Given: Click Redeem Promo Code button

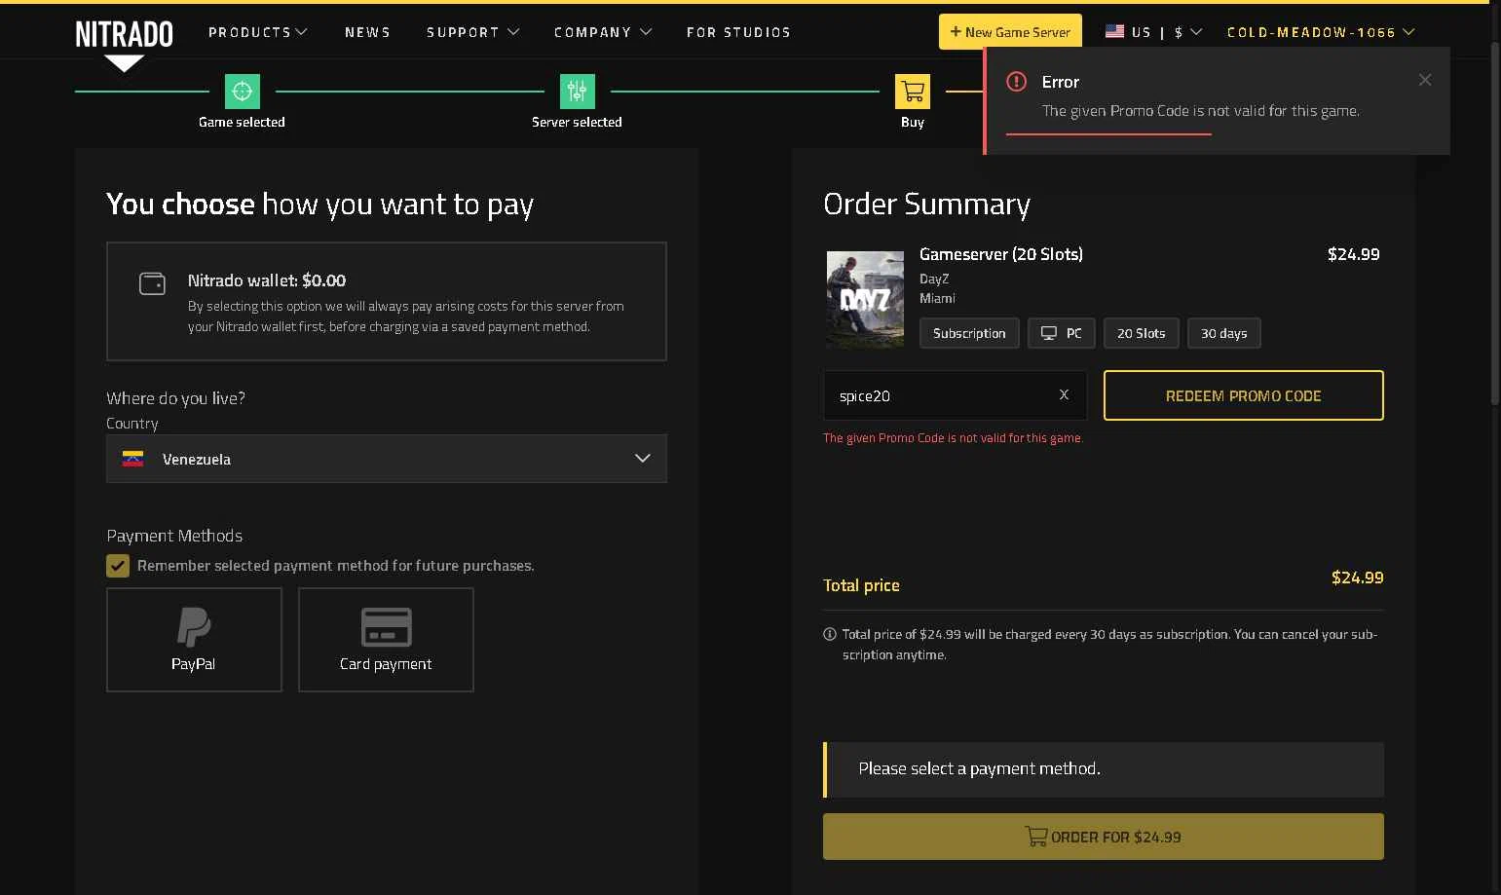Looking at the screenshot, I should pyautogui.click(x=1244, y=395).
